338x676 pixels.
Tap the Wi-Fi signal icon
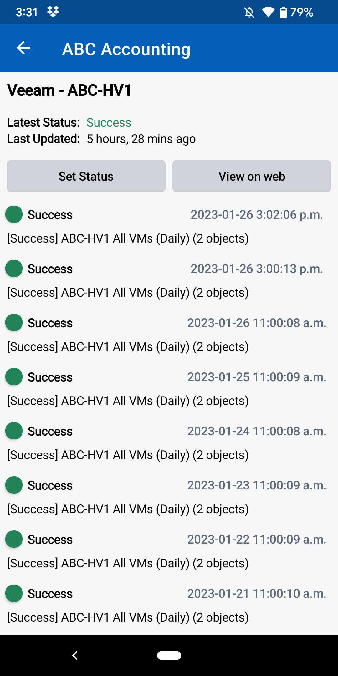[268, 13]
